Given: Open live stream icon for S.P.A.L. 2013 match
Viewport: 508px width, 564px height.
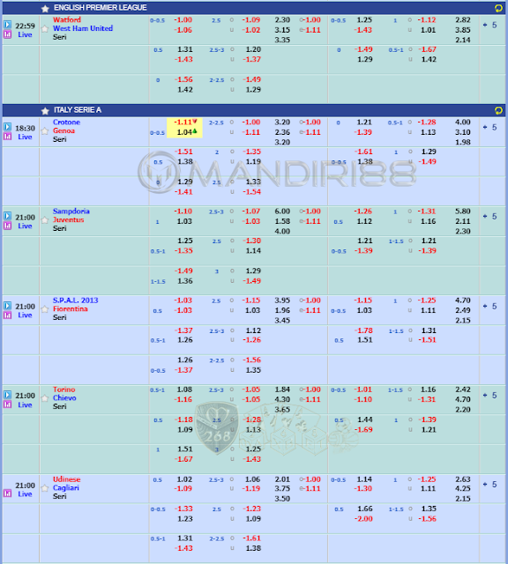Looking at the screenshot, I should point(7,306).
